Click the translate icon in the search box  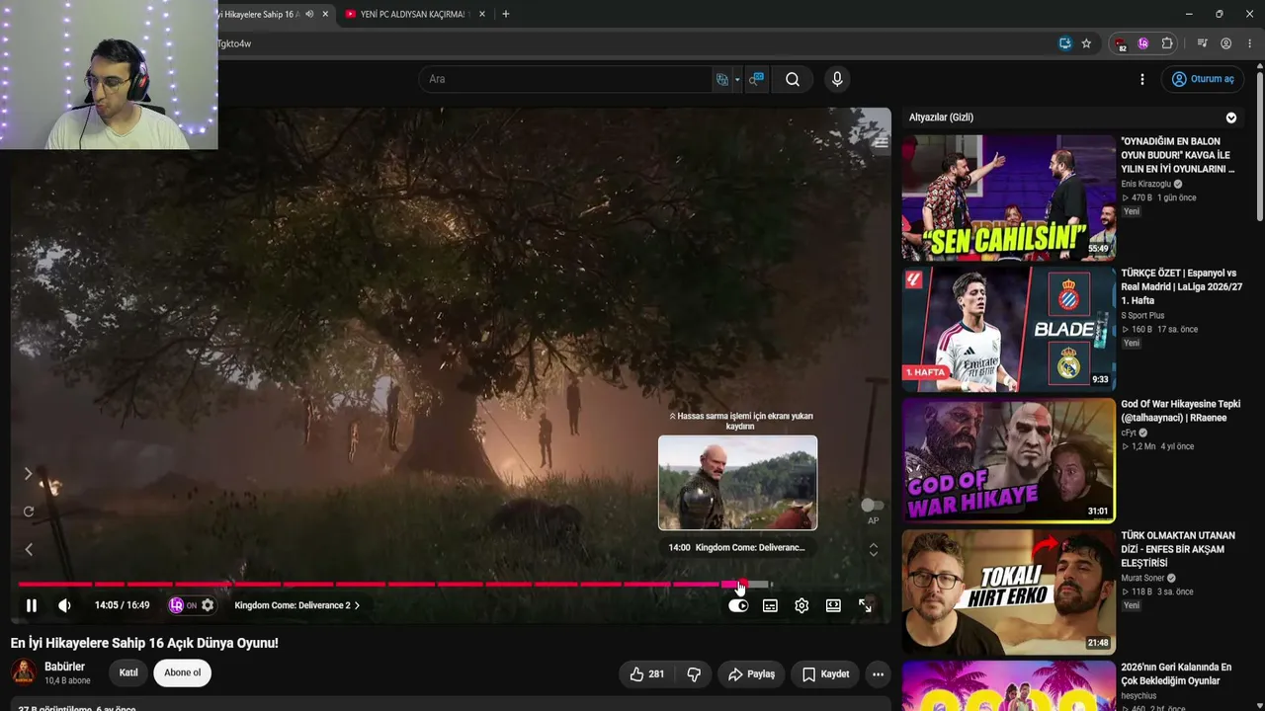(x=722, y=79)
